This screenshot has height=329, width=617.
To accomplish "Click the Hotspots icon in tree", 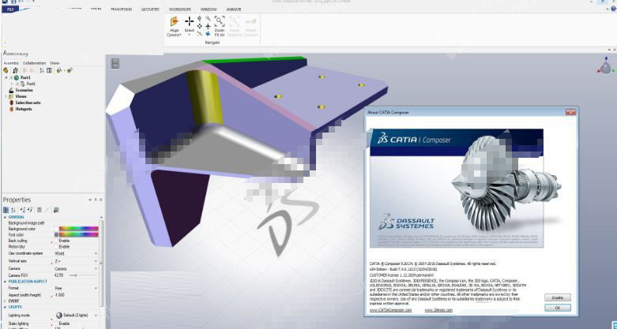I will pyautogui.click(x=11, y=109).
